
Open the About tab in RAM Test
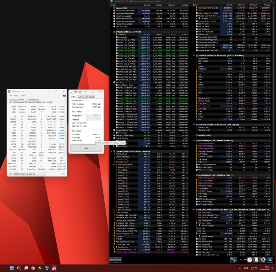(91, 97)
